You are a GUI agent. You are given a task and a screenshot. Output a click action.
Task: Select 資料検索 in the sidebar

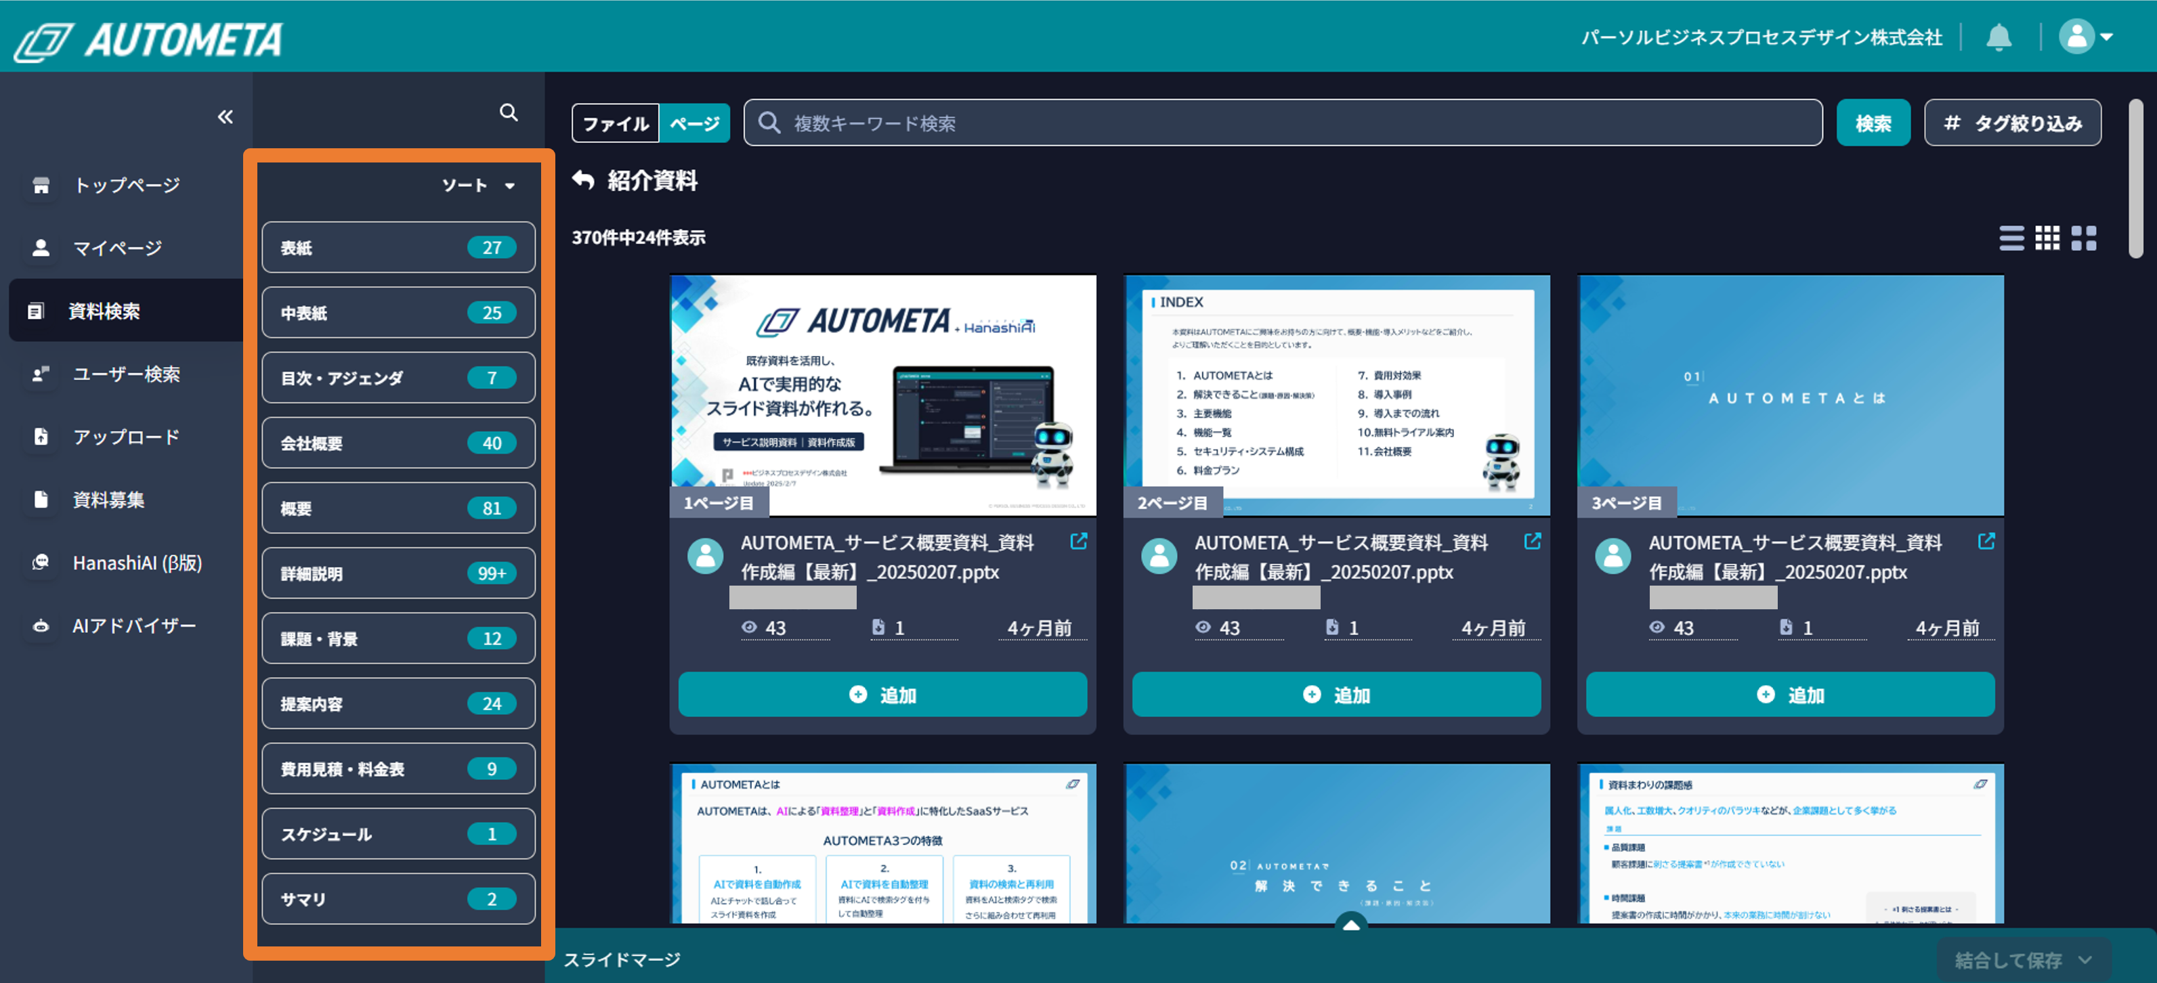click(125, 311)
